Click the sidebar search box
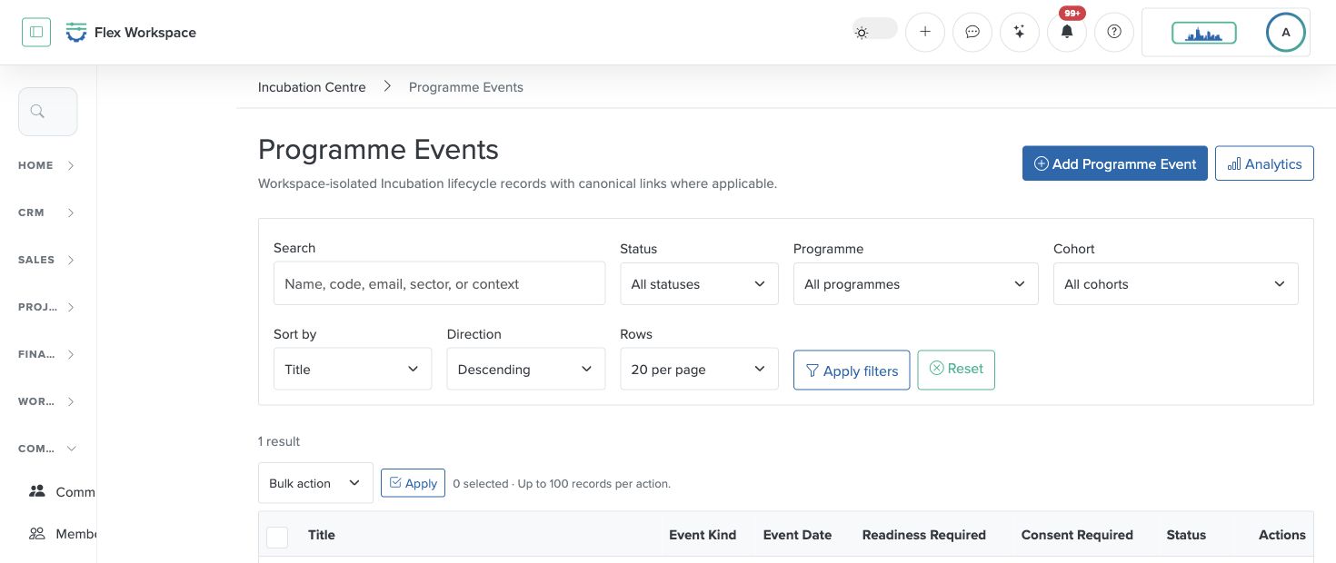 tap(48, 112)
